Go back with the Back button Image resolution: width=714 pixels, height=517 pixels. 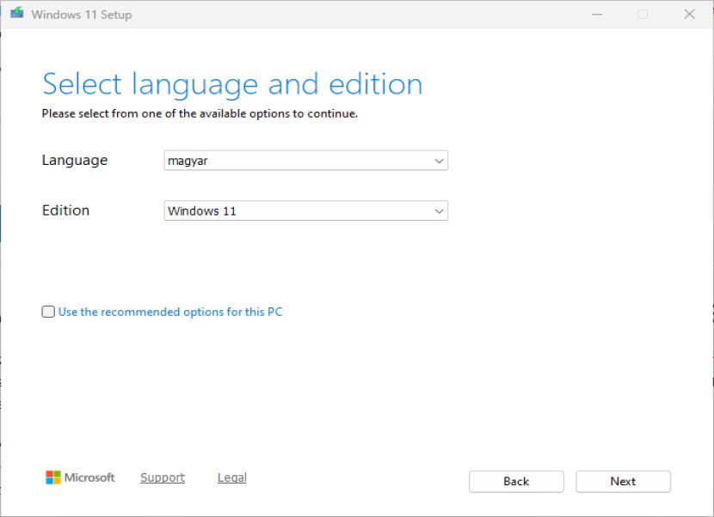tap(516, 482)
